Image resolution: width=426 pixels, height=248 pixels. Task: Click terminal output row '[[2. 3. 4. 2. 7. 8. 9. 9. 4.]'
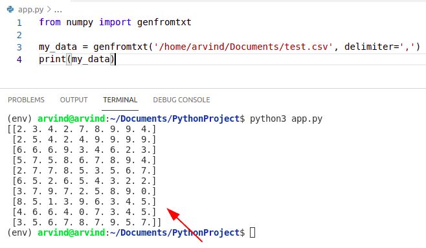[x=82, y=129]
